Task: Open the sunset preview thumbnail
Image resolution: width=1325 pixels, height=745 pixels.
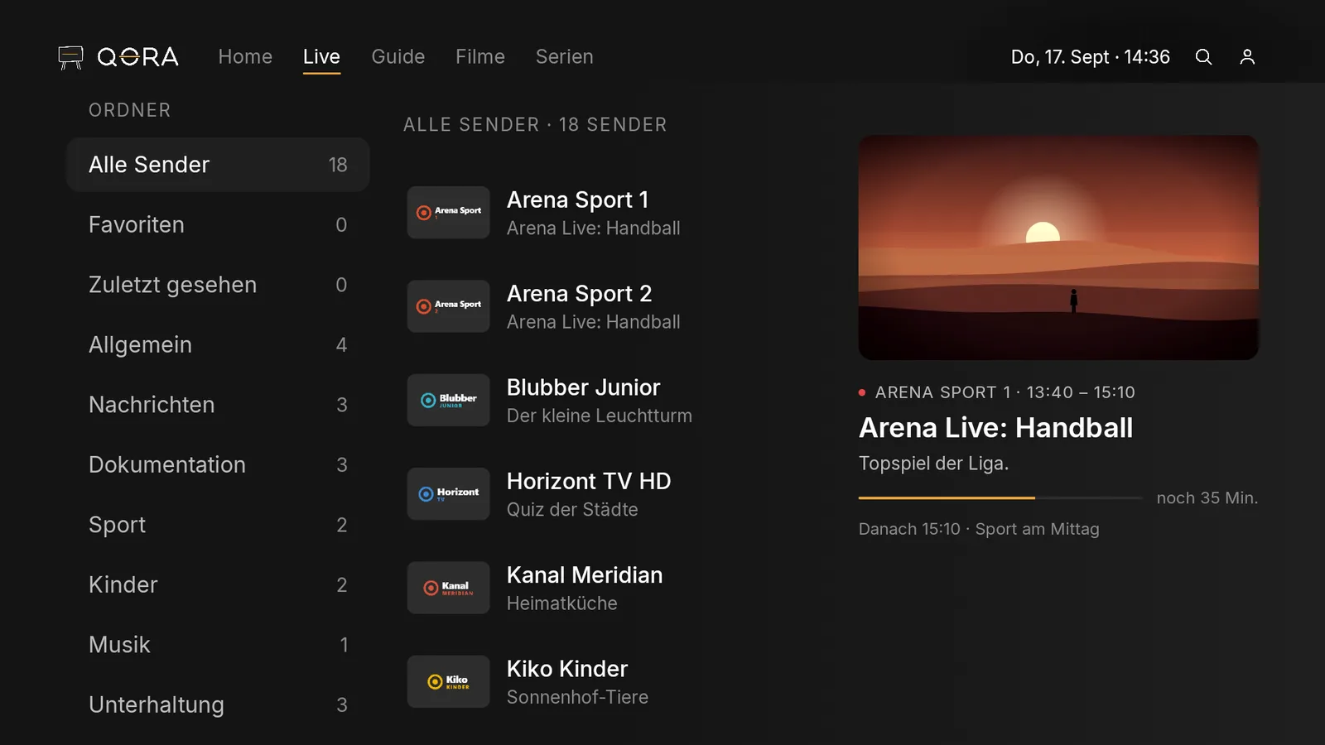Action: point(1058,248)
